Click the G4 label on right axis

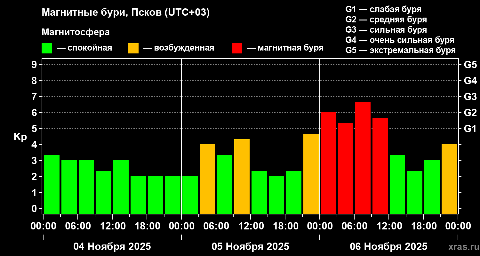point(470,81)
